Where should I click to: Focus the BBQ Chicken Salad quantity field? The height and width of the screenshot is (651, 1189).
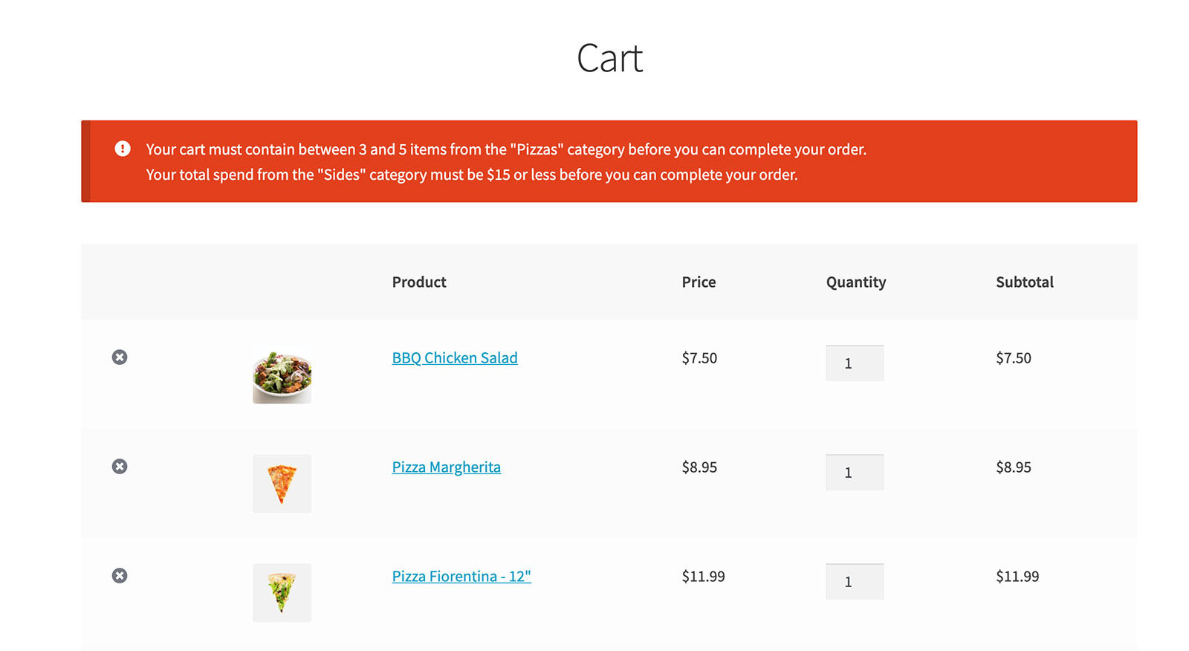tap(855, 363)
